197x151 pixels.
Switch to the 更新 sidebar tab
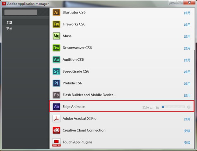point(9,29)
